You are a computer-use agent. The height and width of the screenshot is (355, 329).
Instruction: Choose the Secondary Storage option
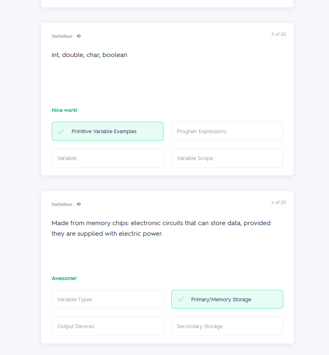pos(227,326)
